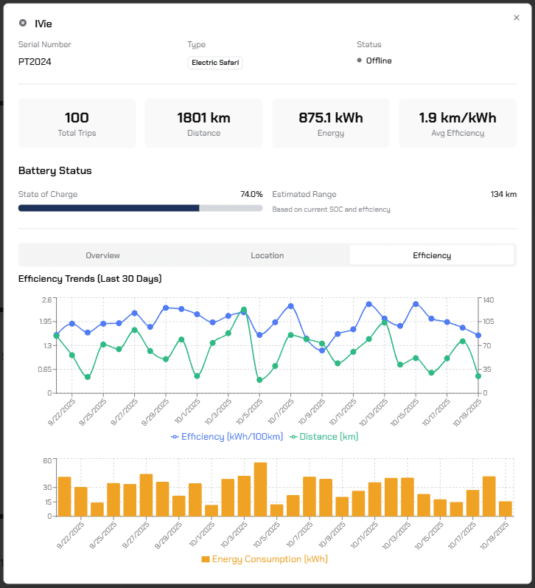The height and width of the screenshot is (588, 535).
Task: Select the Efficiency tab
Action: pos(432,255)
